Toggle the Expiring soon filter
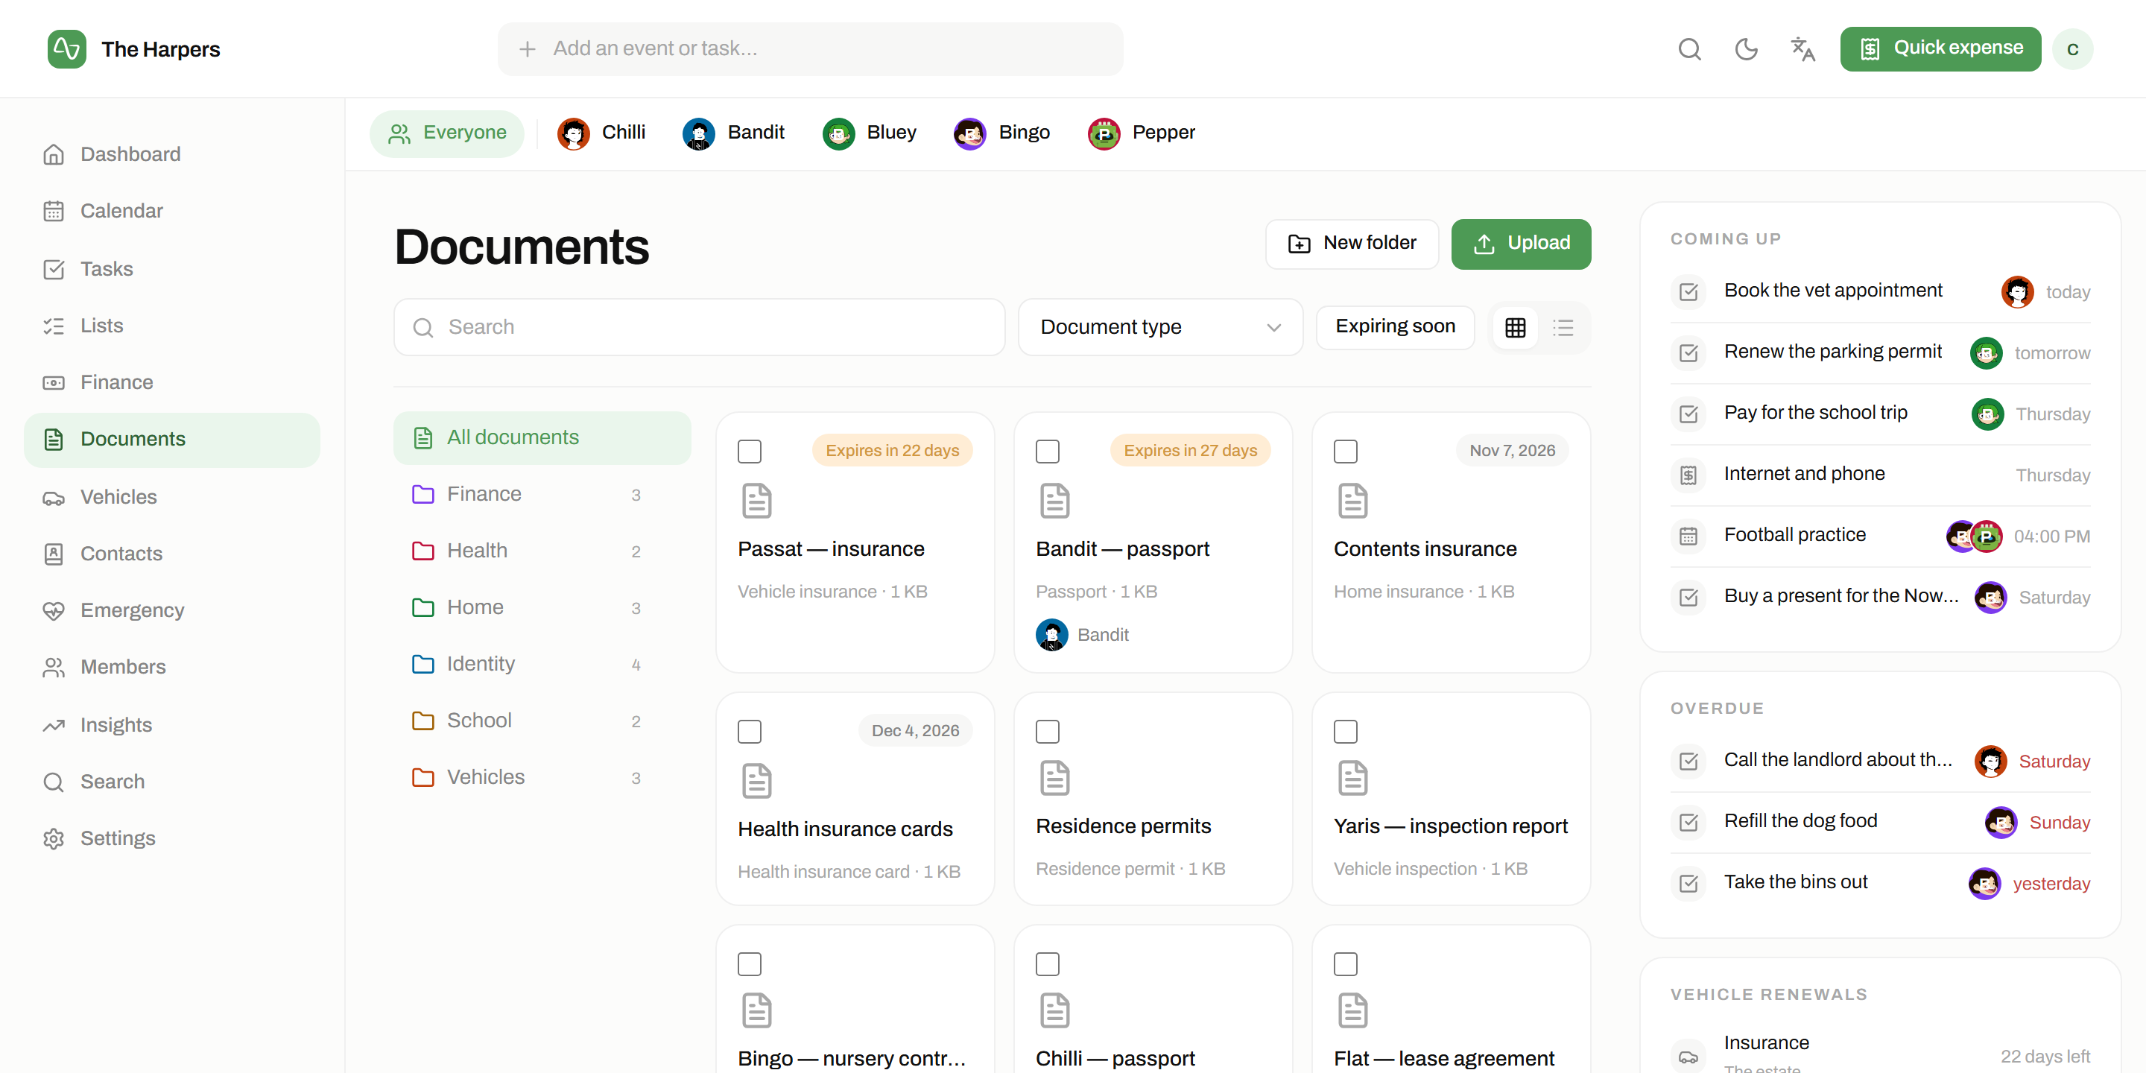The image size is (2146, 1073). click(x=1395, y=326)
